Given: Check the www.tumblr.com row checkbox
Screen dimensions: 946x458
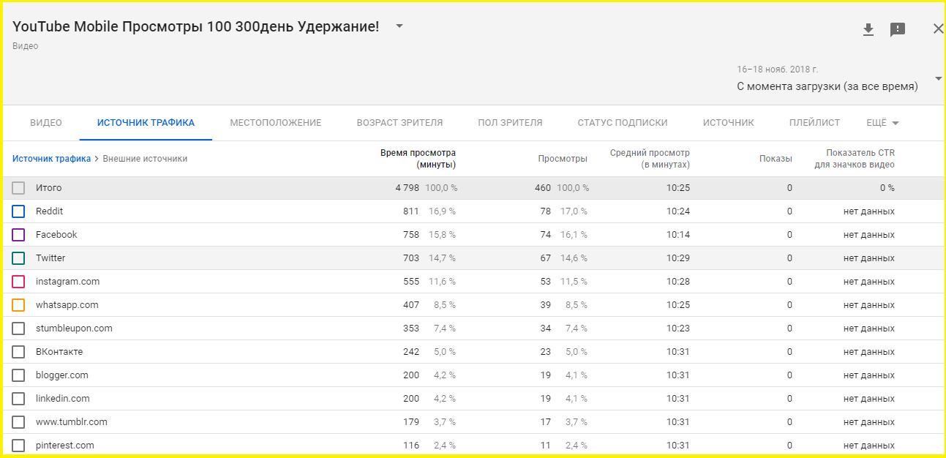Looking at the screenshot, I should pos(18,422).
